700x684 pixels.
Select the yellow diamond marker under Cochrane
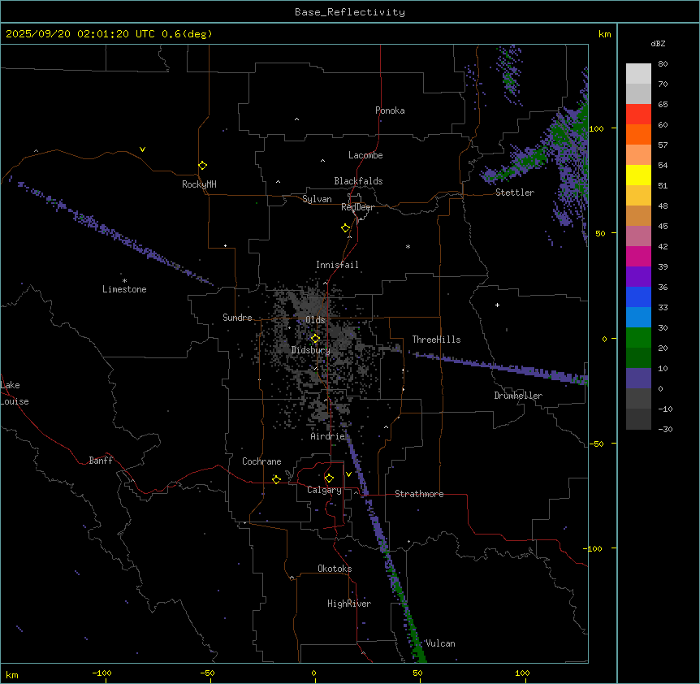tap(276, 479)
